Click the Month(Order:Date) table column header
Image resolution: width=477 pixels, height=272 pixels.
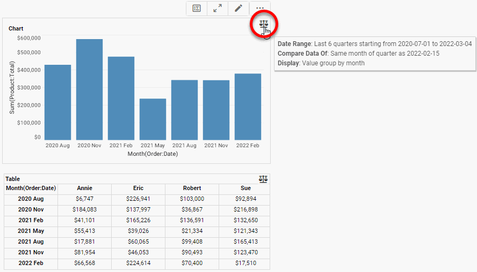[31, 188]
